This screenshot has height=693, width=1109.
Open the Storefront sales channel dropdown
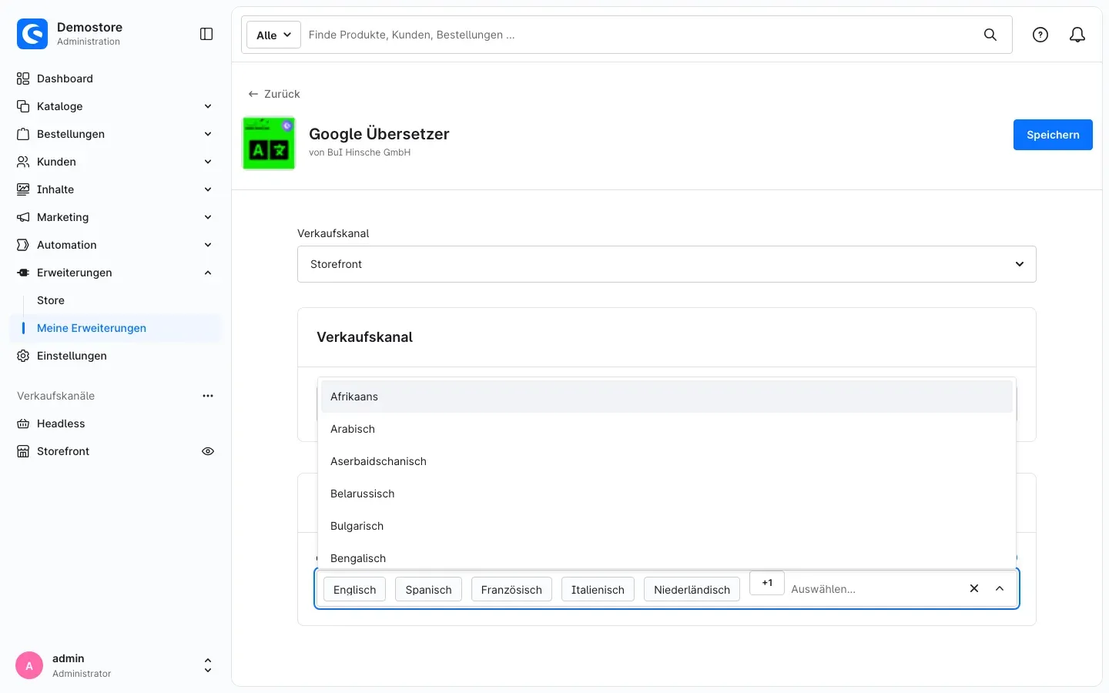(667, 264)
